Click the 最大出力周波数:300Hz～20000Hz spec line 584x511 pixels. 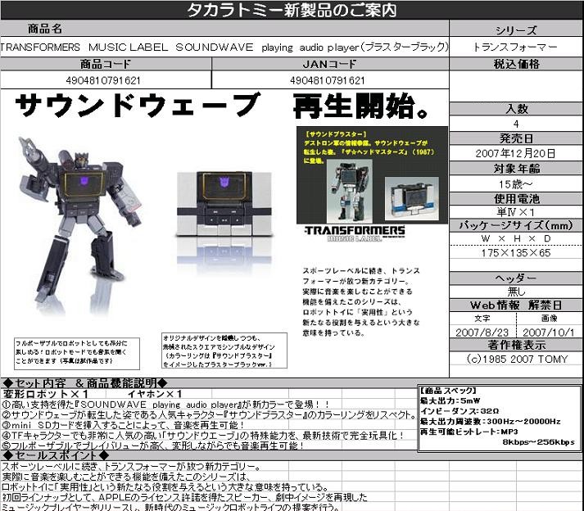tap(490, 421)
